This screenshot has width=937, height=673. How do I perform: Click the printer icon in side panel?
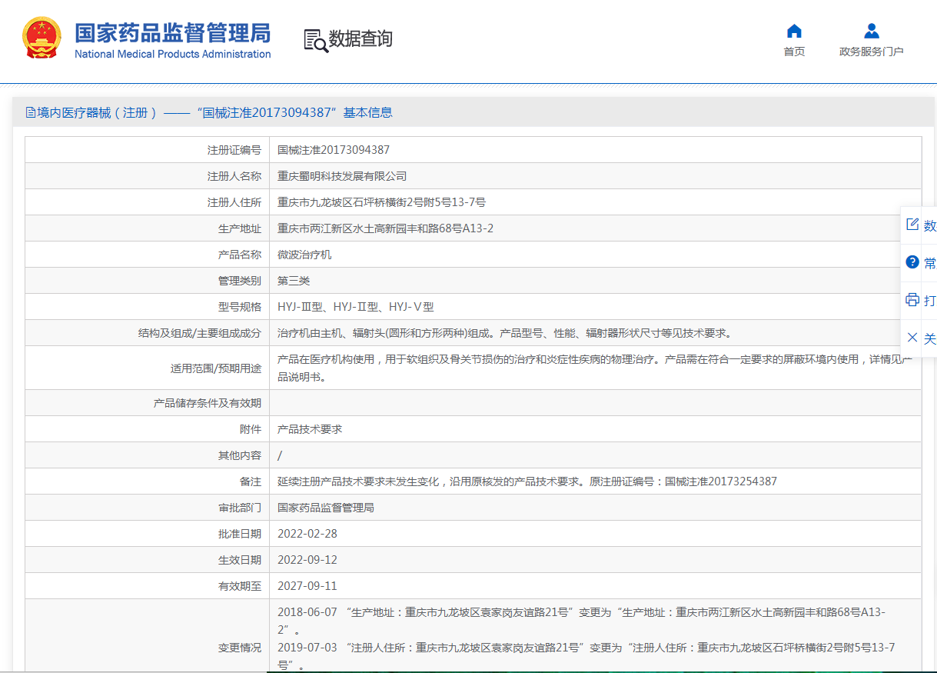pos(912,300)
